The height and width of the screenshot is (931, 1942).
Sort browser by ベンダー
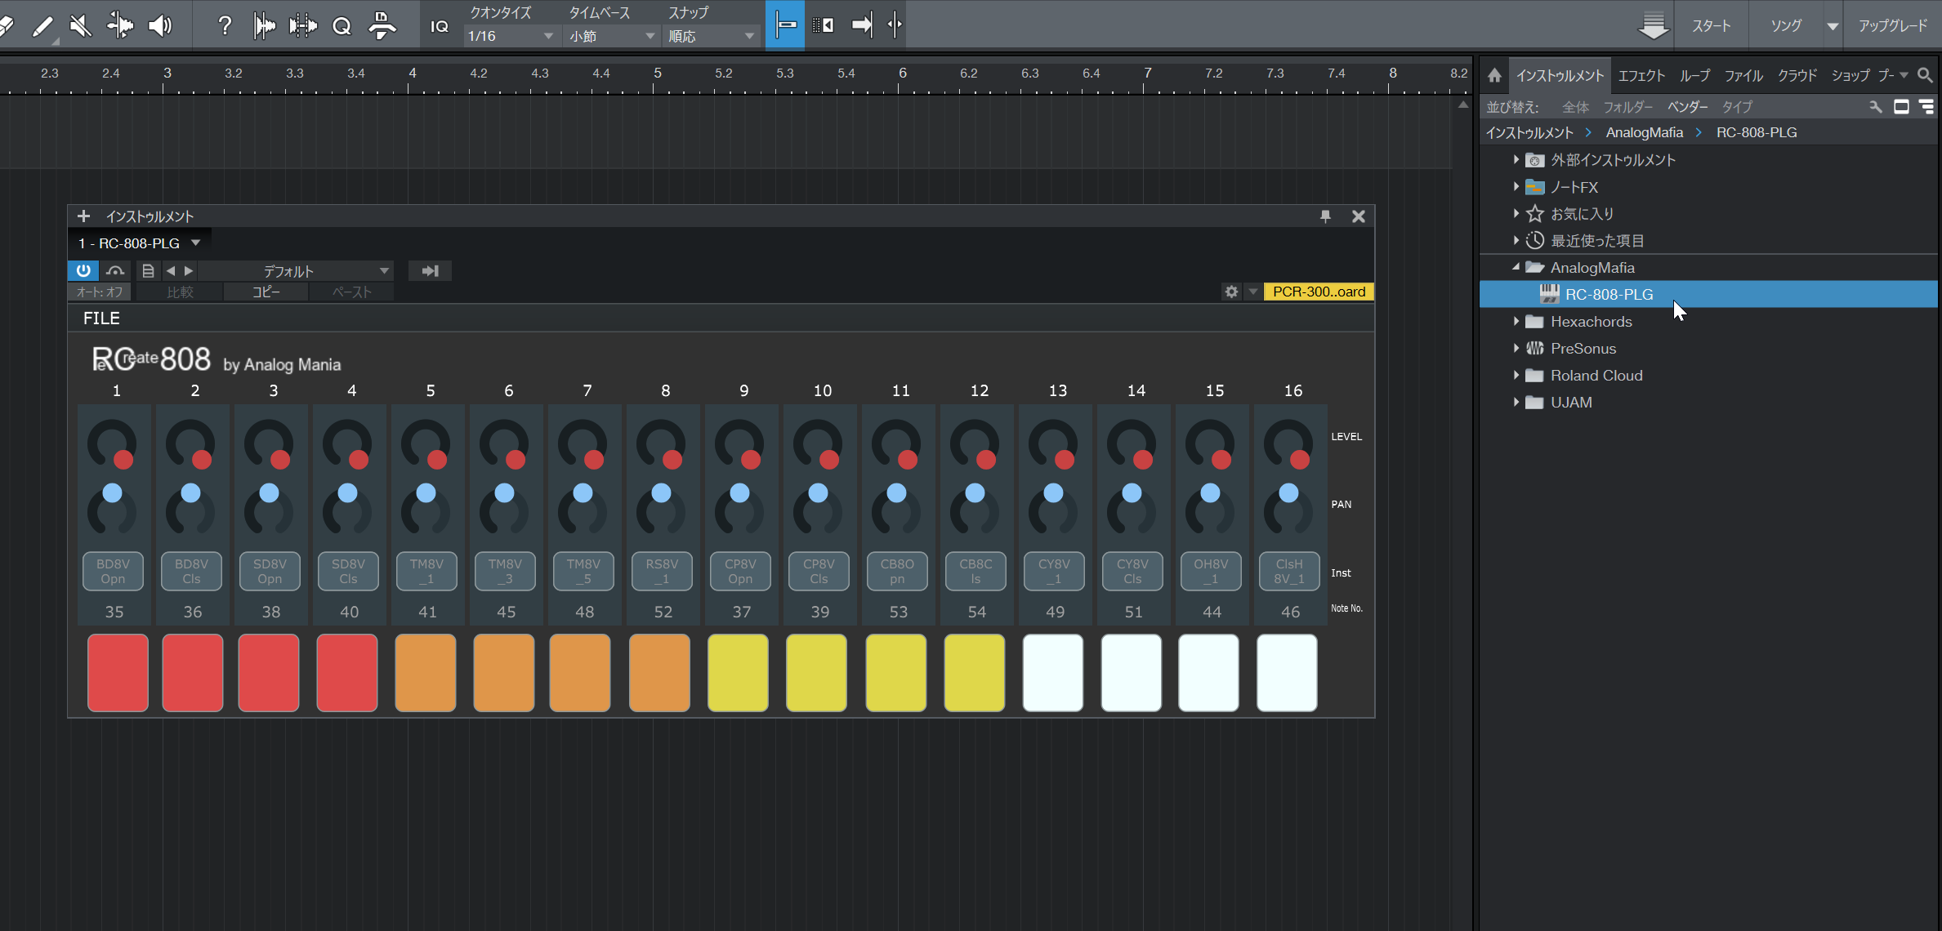tap(1687, 107)
